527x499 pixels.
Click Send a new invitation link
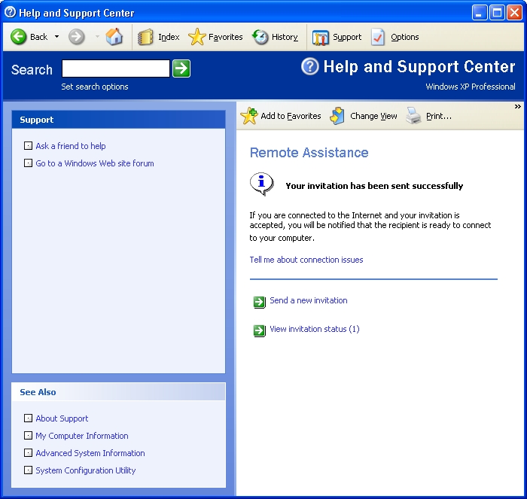coord(309,300)
